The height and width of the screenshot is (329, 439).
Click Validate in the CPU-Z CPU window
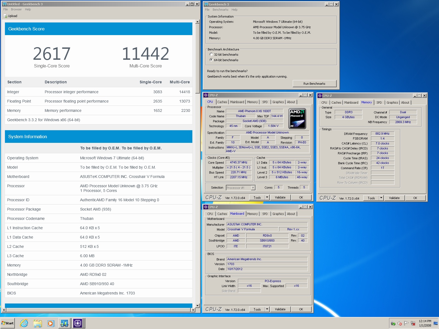280,197
